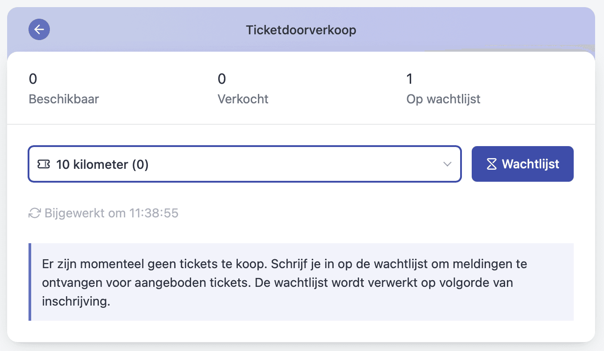604x351 pixels.
Task: Click the count above Verkocht
Action: [222, 79]
